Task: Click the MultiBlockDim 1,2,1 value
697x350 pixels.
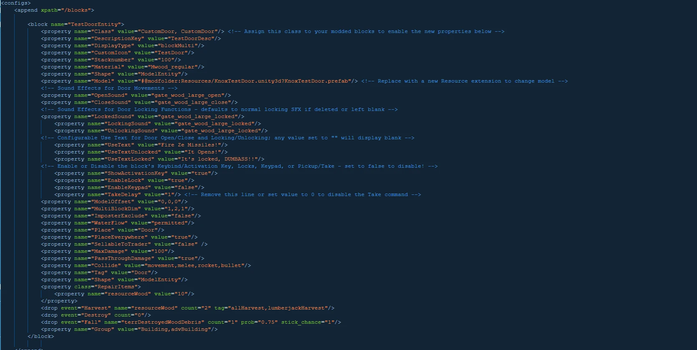Action: [x=174, y=209]
